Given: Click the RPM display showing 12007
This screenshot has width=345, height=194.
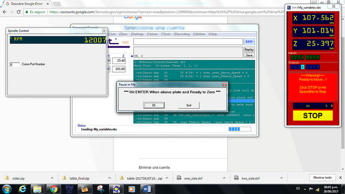Looking at the screenshot, I should click(x=58, y=40).
